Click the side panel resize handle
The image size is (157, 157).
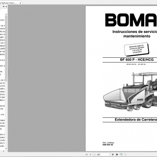[8, 73]
